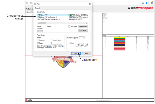This screenshot has width=155, height=104.
Task: Select the All page range radio button
Action: click(38, 37)
